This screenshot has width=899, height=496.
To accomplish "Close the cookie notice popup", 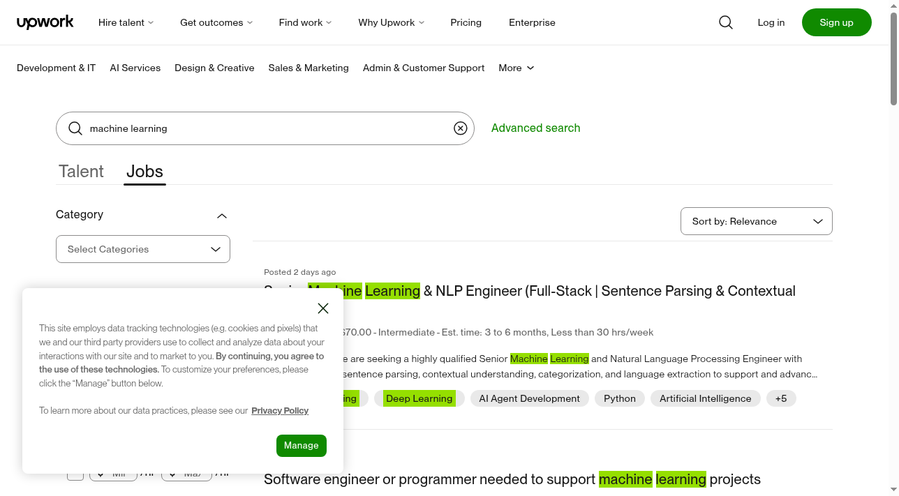I will (x=323, y=308).
